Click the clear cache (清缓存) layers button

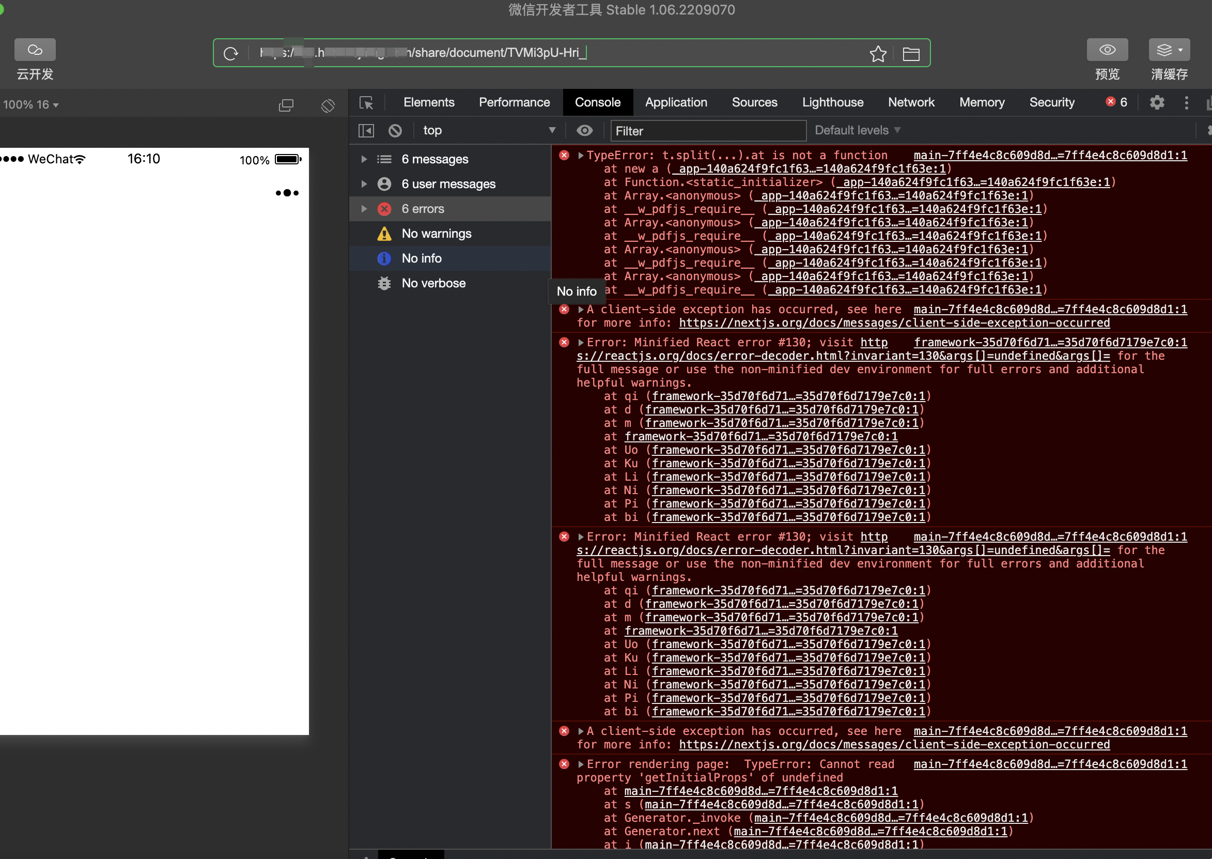point(1169,50)
